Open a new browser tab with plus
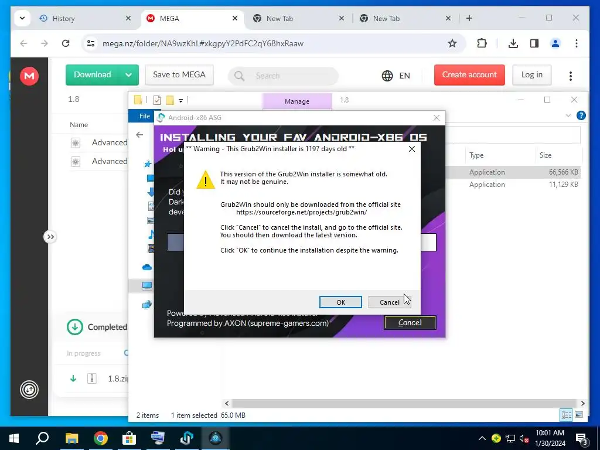The width and height of the screenshot is (600, 450). tap(469, 18)
